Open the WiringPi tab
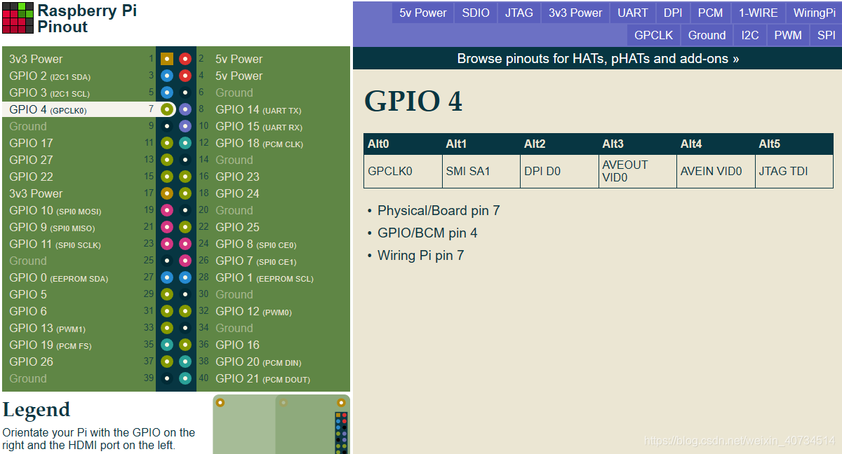Screen dimensions: 842x454 (814, 13)
